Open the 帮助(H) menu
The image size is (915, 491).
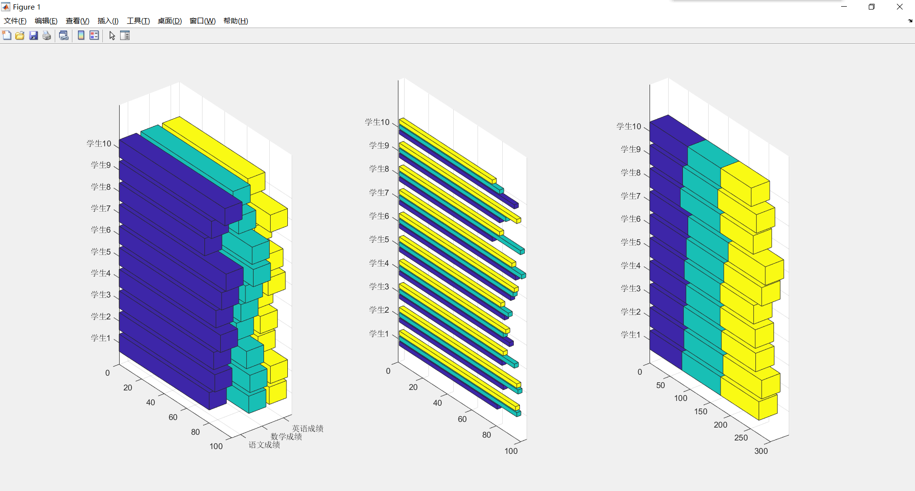point(236,21)
